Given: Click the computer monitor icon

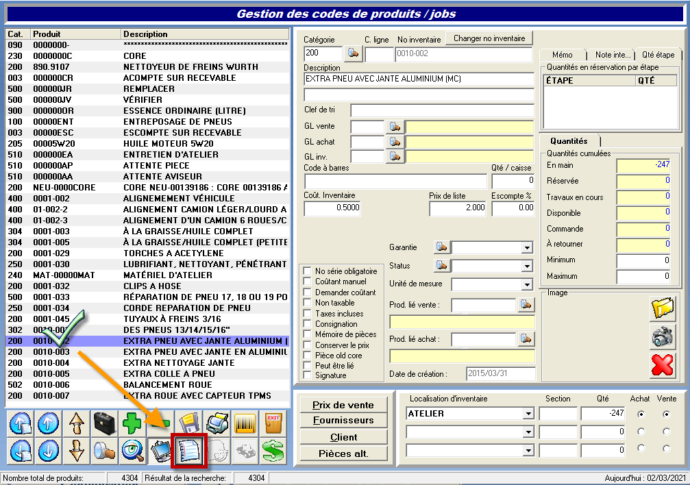Looking at the screenshot, I should 160,451.
